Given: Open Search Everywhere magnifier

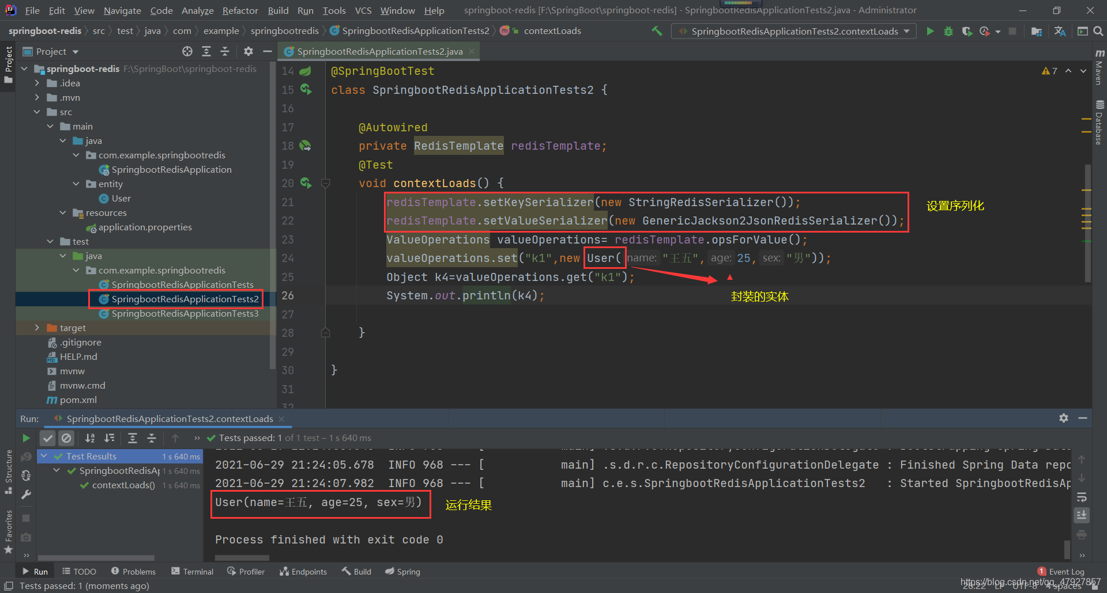Looking at the screenshot, I should point(1098,31).
